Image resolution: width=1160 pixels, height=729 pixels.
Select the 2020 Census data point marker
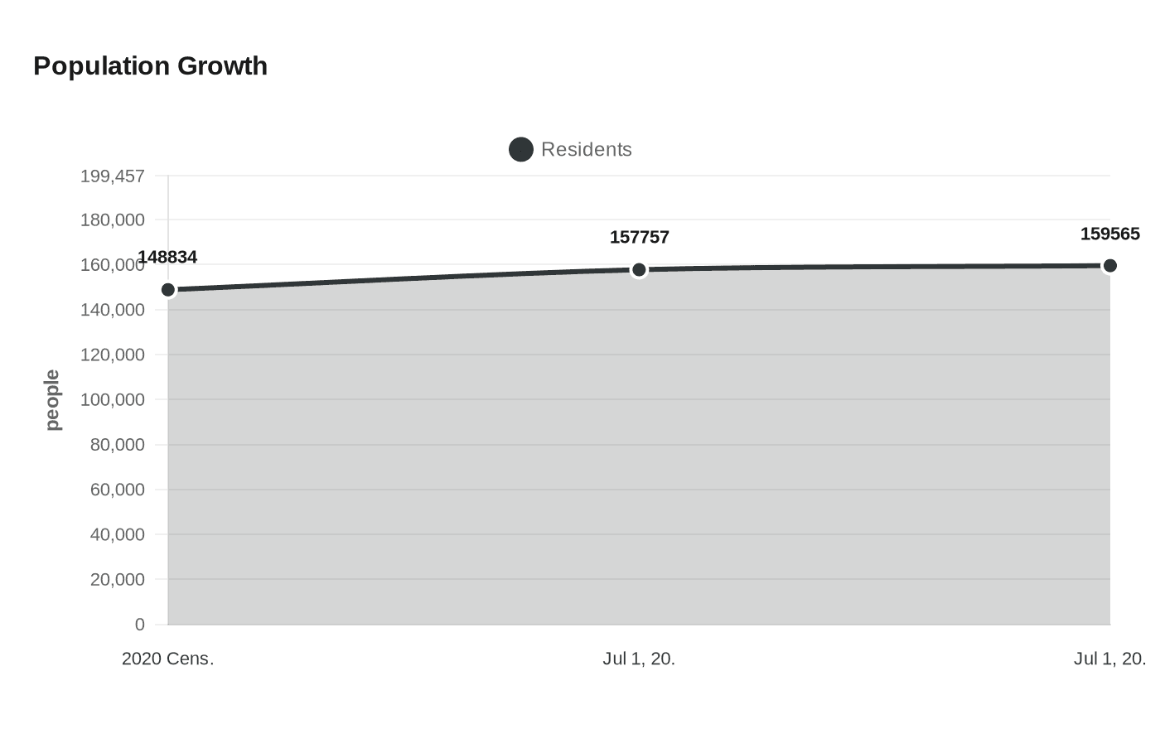pyautogui.click(x=168, y=290)
